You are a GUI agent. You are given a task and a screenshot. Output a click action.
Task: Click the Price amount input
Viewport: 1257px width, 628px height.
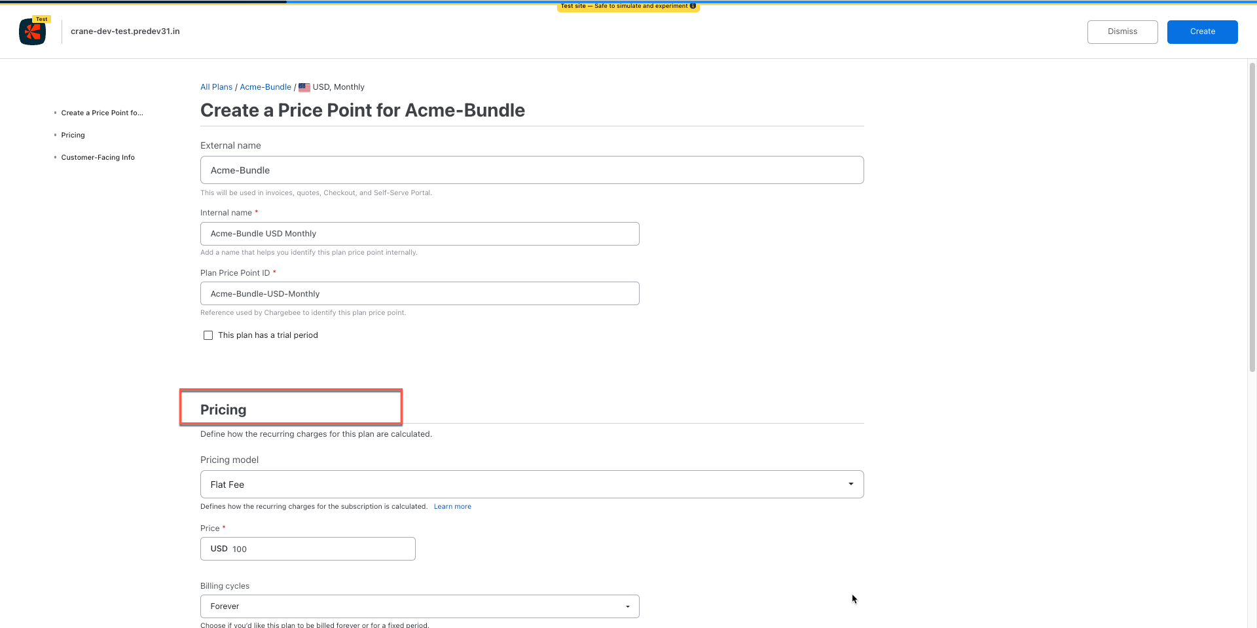(321, 549)
